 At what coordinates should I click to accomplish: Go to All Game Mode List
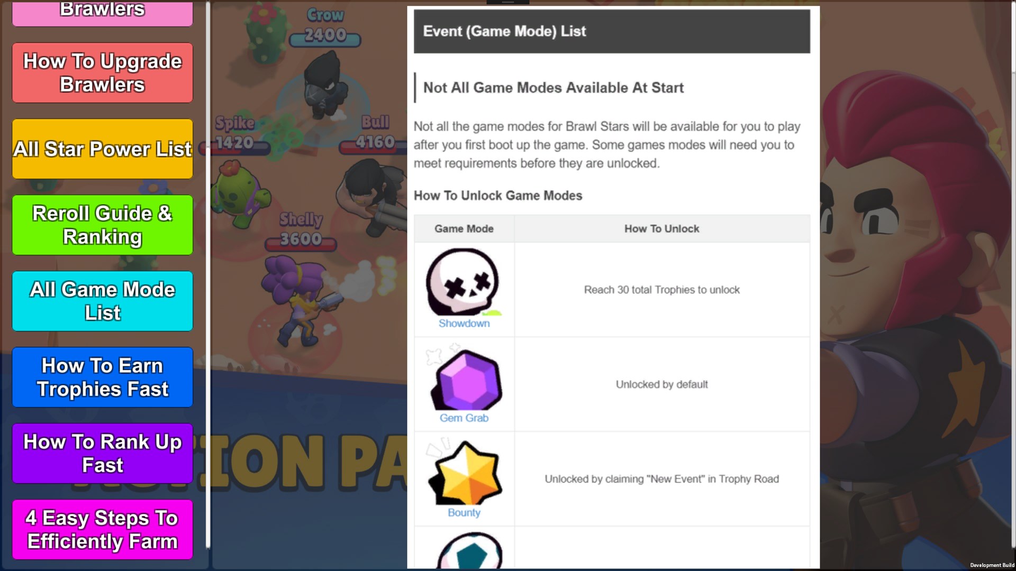103,301
